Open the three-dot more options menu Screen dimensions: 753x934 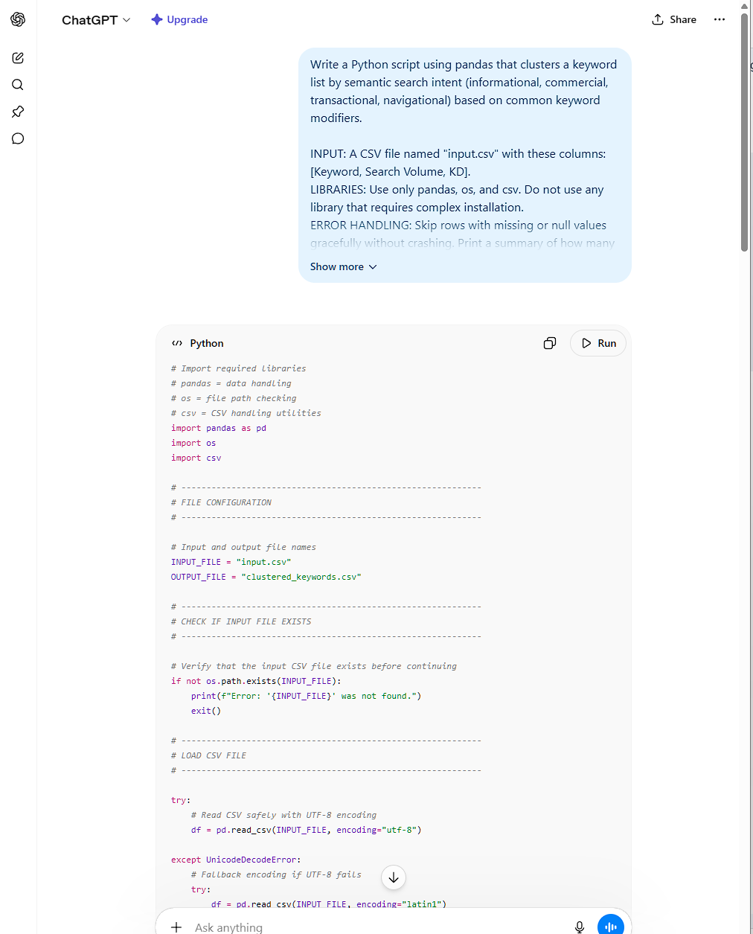pos(719,19)
